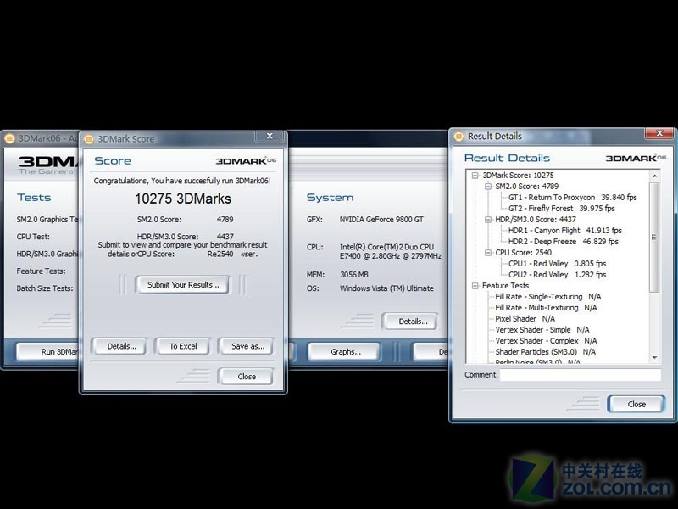This screenshot has width=678, height=509.
Task: Close the Result Details window with X
Action: point(659,133)
